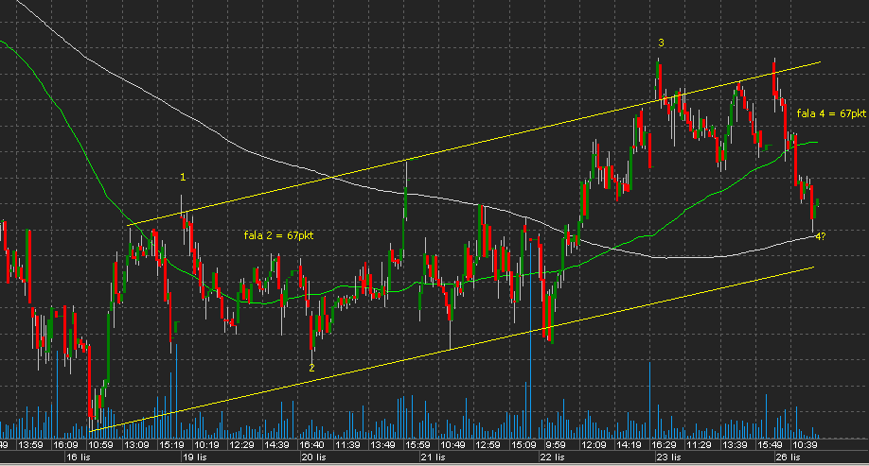The height and width of the screenshot is (466, 869).
Task: Click the '26 lis' date label
Action: click(x=789, y=457)
